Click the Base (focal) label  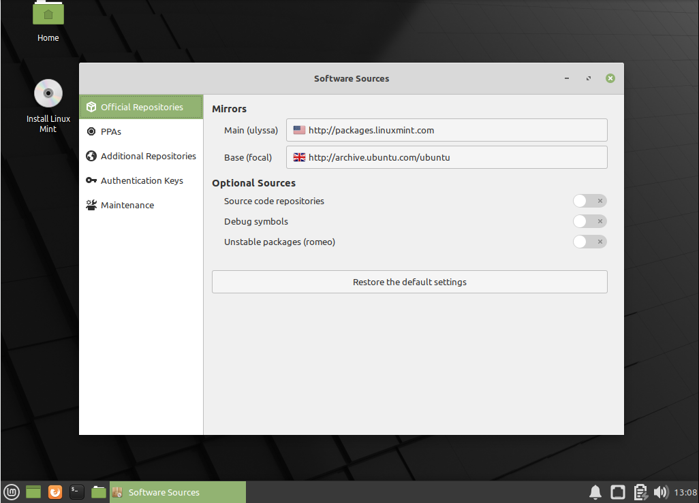coord(248,157)
